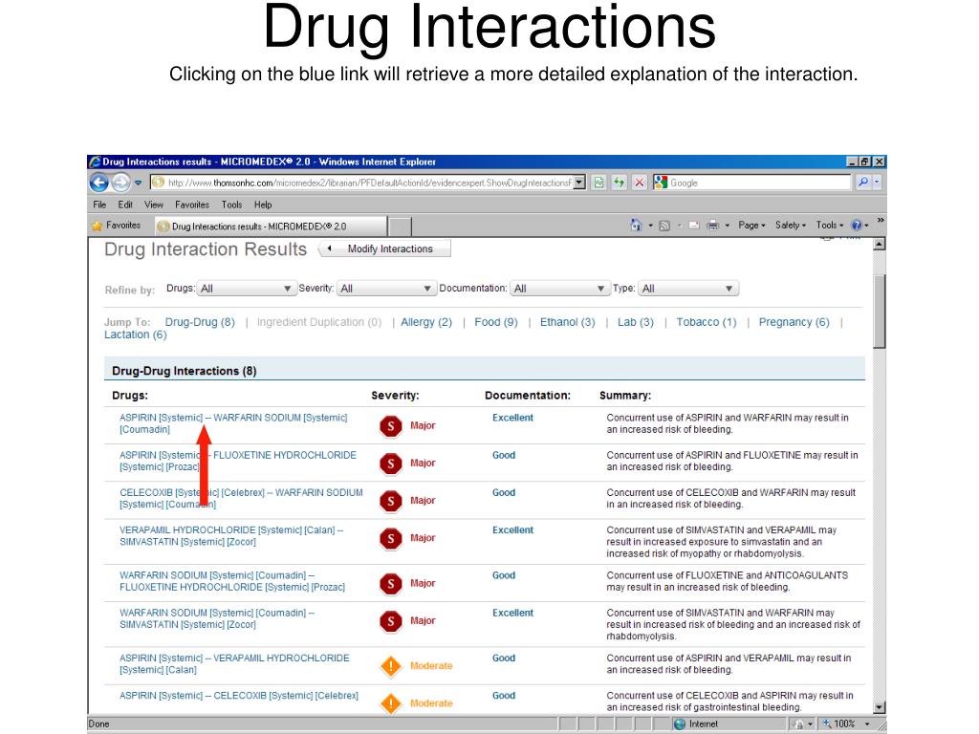Click the blue Help question icon
This screenshot has width=979, height=734.
[x=857, y=226]
